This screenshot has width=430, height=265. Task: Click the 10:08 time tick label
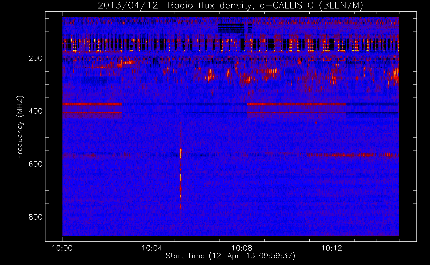242,248
